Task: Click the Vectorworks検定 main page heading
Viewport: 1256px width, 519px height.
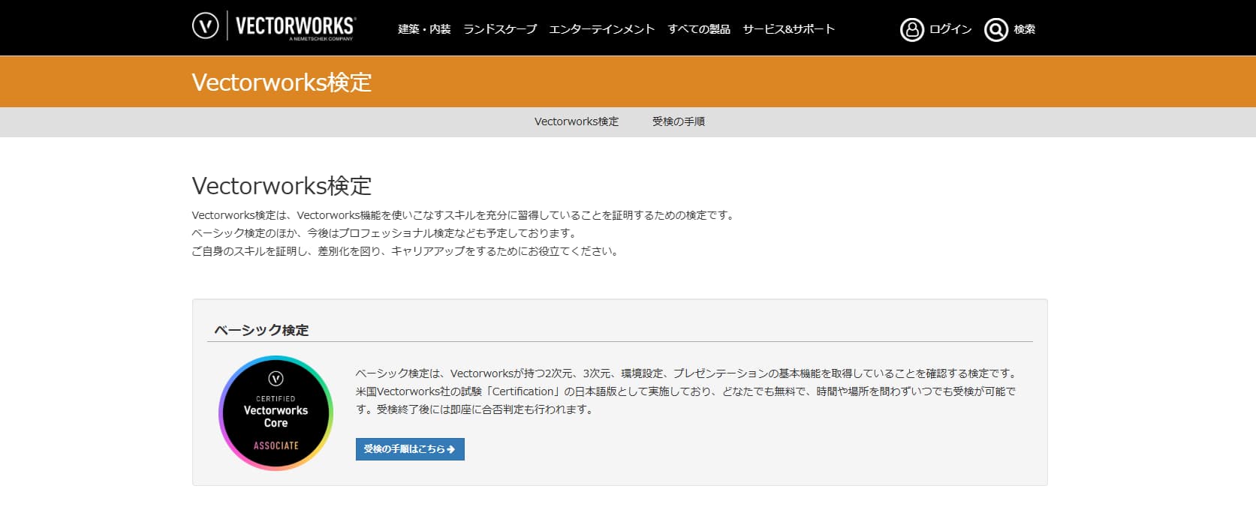Action: tap(282, 185)
